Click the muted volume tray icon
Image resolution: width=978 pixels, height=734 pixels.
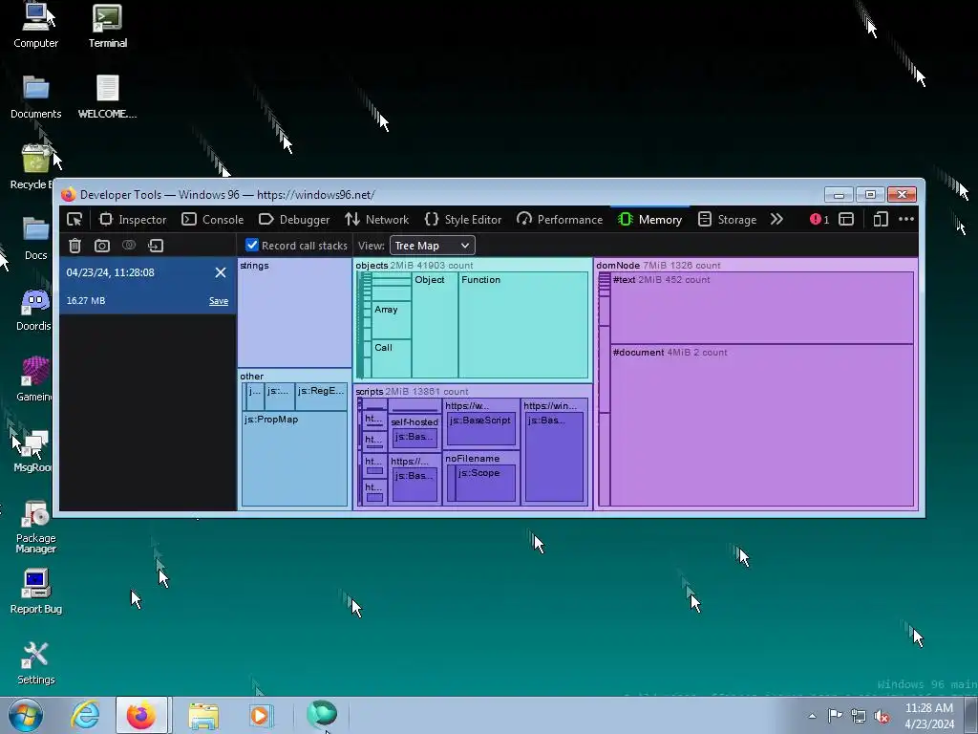tap(882, 716)
